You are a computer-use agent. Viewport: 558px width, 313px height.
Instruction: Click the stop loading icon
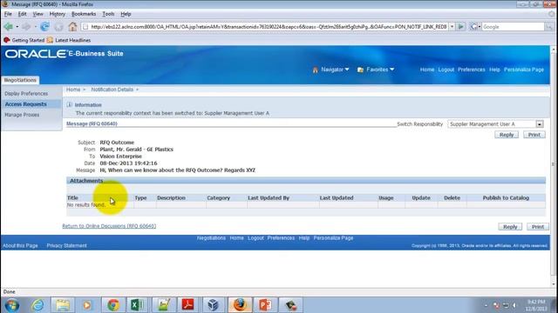(58, 27)
